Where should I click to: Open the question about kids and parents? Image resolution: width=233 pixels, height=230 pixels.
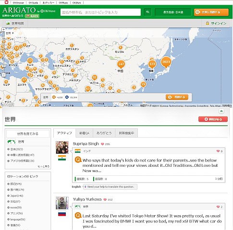pos(150,165)
